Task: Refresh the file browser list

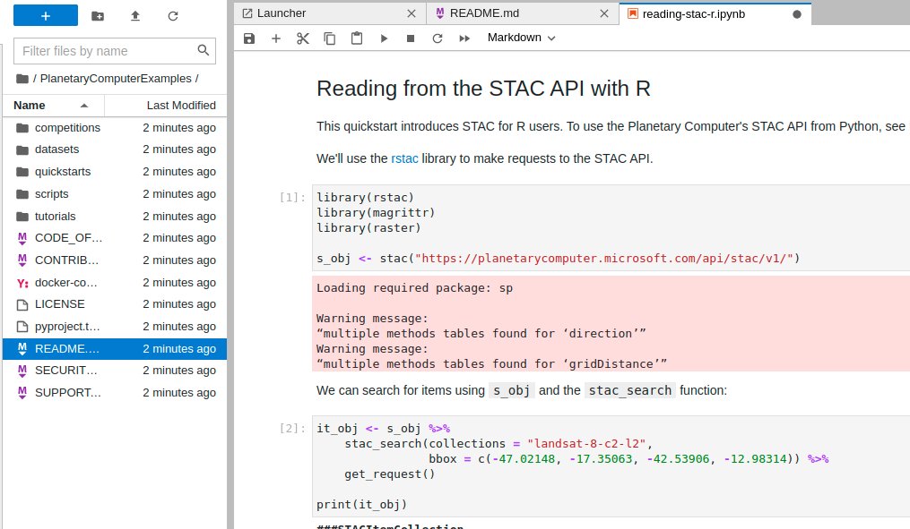Action: (x=173, y=15)
